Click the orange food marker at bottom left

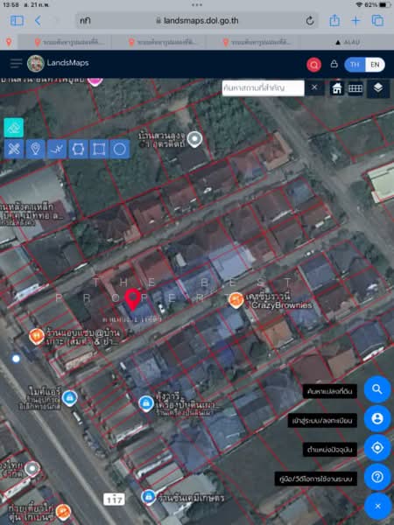pyautogui.click(x=63, y=512)
